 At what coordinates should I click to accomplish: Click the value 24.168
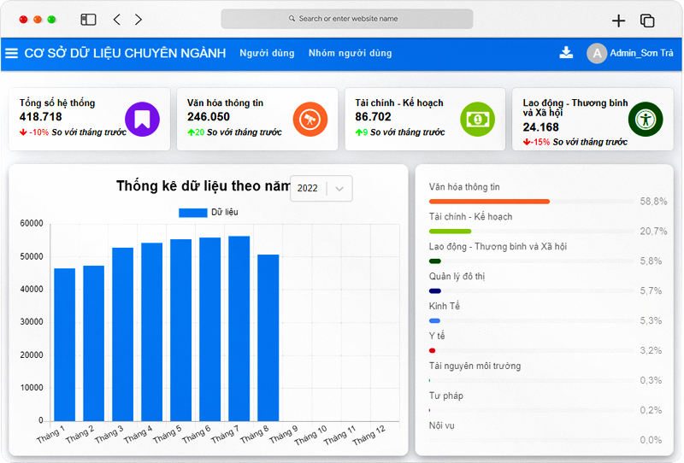[541, 127]
